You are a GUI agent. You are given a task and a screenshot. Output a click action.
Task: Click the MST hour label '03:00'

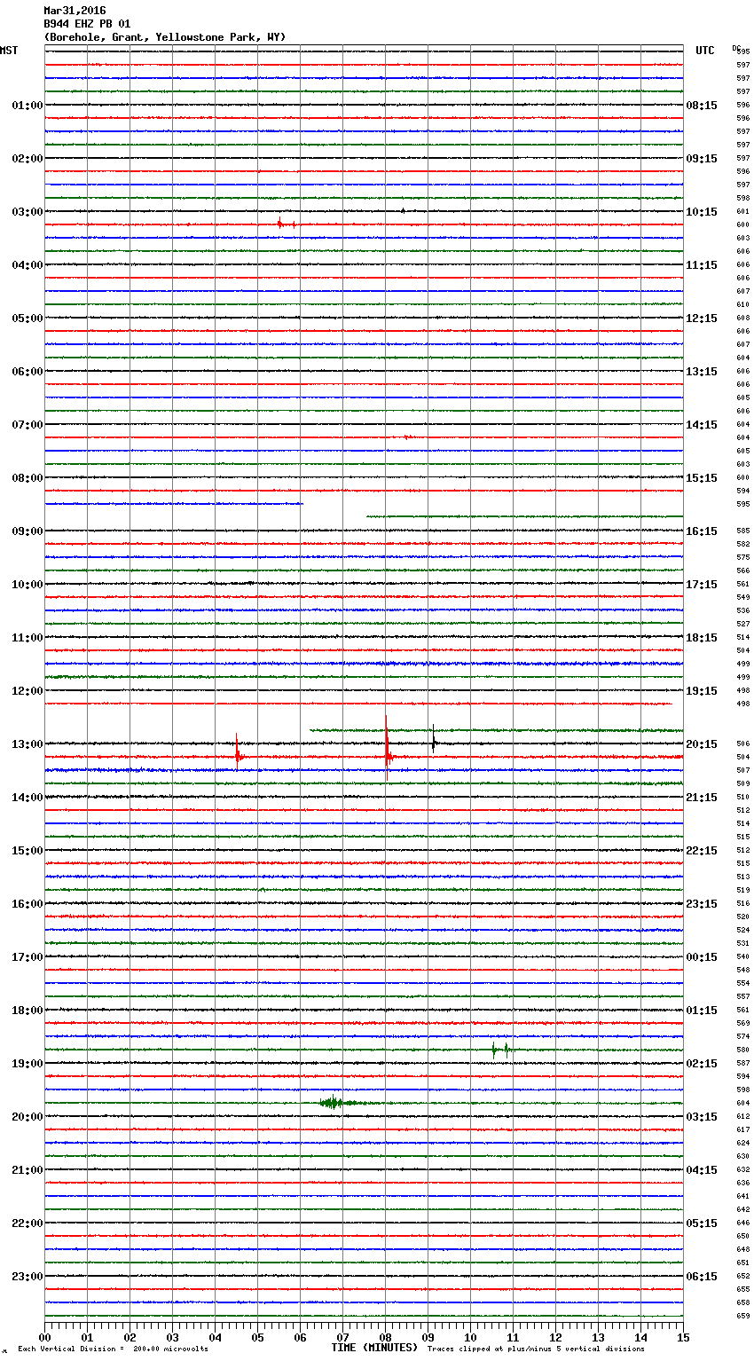click(x=27, y=212)
